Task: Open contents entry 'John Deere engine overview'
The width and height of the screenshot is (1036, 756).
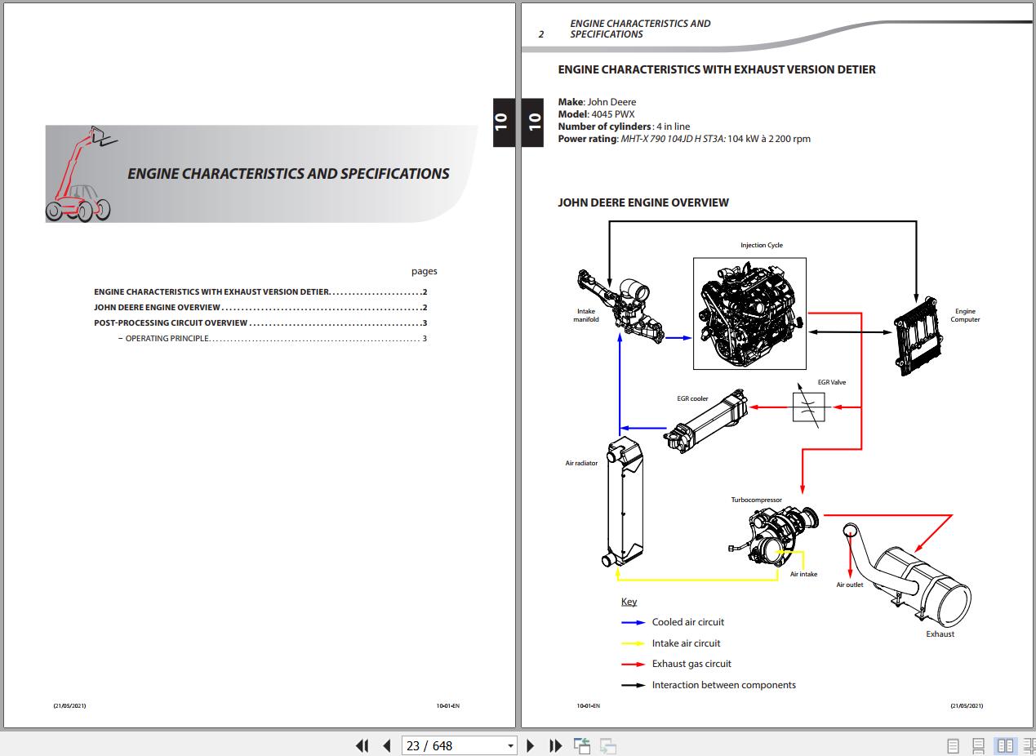Action: pyautogui.click(x=260, y=308)
